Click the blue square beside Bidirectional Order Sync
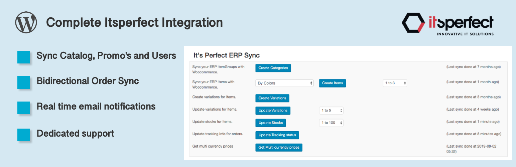Viewport: 516px width, 167px height. (24, 82)
